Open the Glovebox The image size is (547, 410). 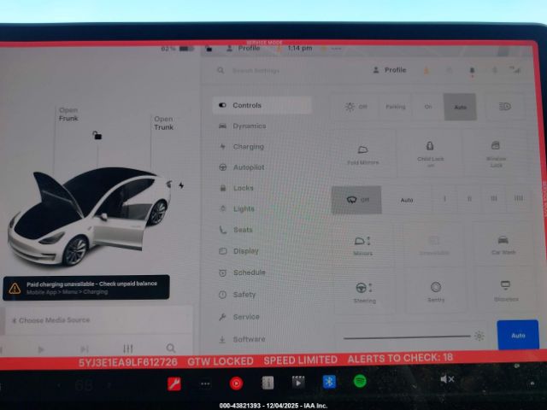505,290
